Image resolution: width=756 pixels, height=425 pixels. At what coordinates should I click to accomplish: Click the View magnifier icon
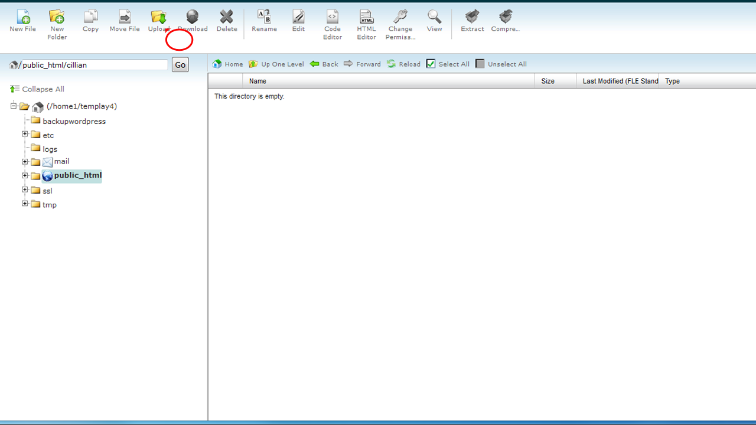(434, 17)
